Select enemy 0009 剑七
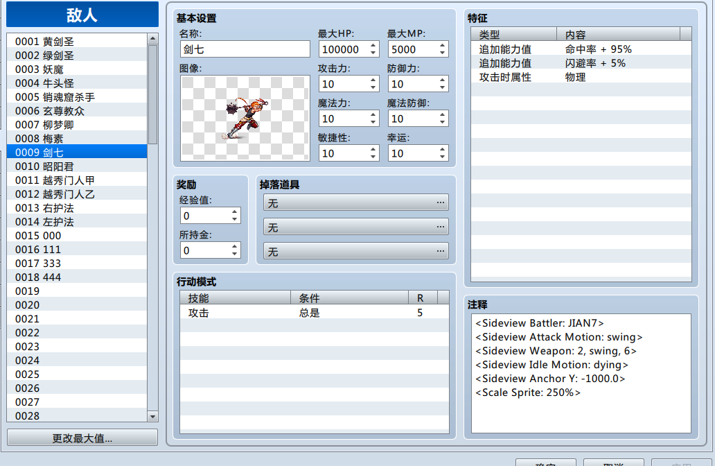Screen dimensions: 715x466 tap(77, 153)
